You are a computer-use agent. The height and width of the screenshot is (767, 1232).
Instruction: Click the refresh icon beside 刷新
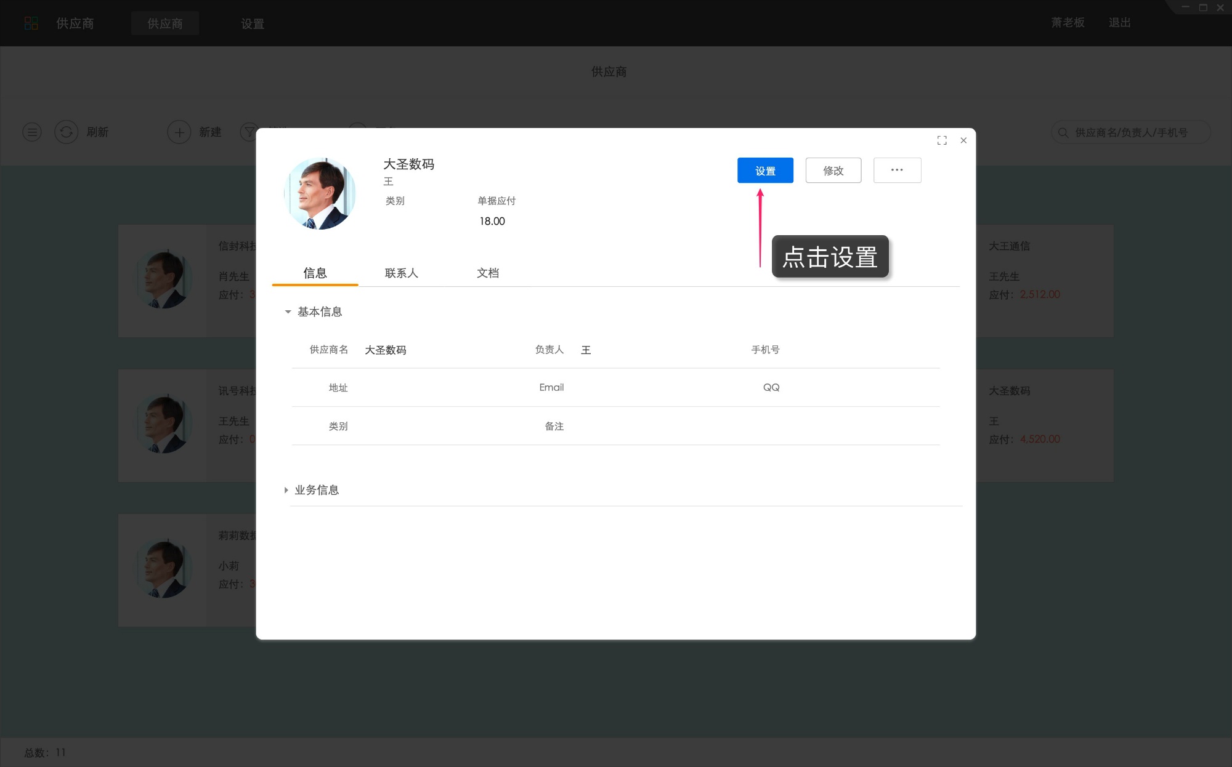coord(67,132)
